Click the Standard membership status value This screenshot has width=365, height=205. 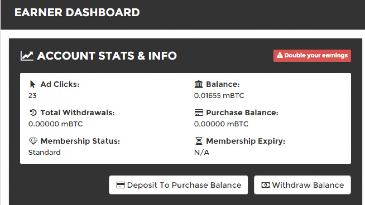pos(44,153)
